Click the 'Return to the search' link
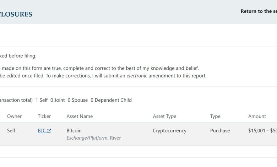 259,11
